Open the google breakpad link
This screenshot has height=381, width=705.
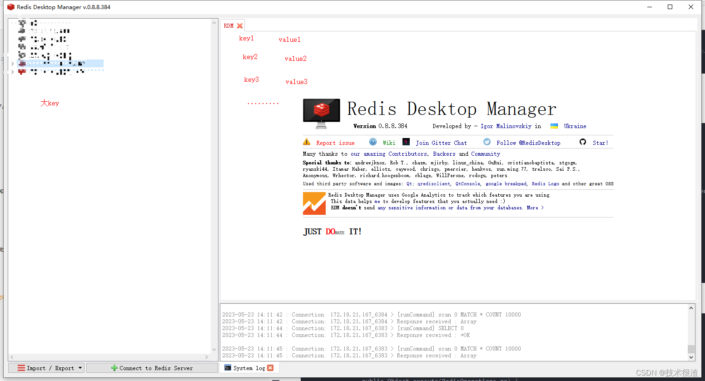click(x=506, y=184)
